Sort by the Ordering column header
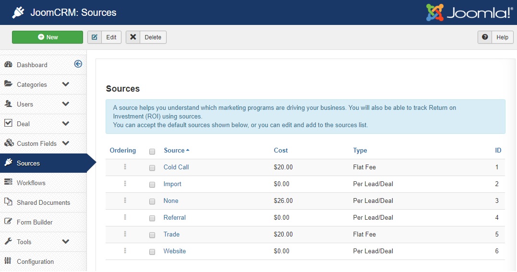The image size is (517, 272). [123, 151]
